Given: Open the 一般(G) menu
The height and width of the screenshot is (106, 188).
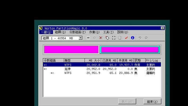Looking at the screenshot, I should (46, 32).
